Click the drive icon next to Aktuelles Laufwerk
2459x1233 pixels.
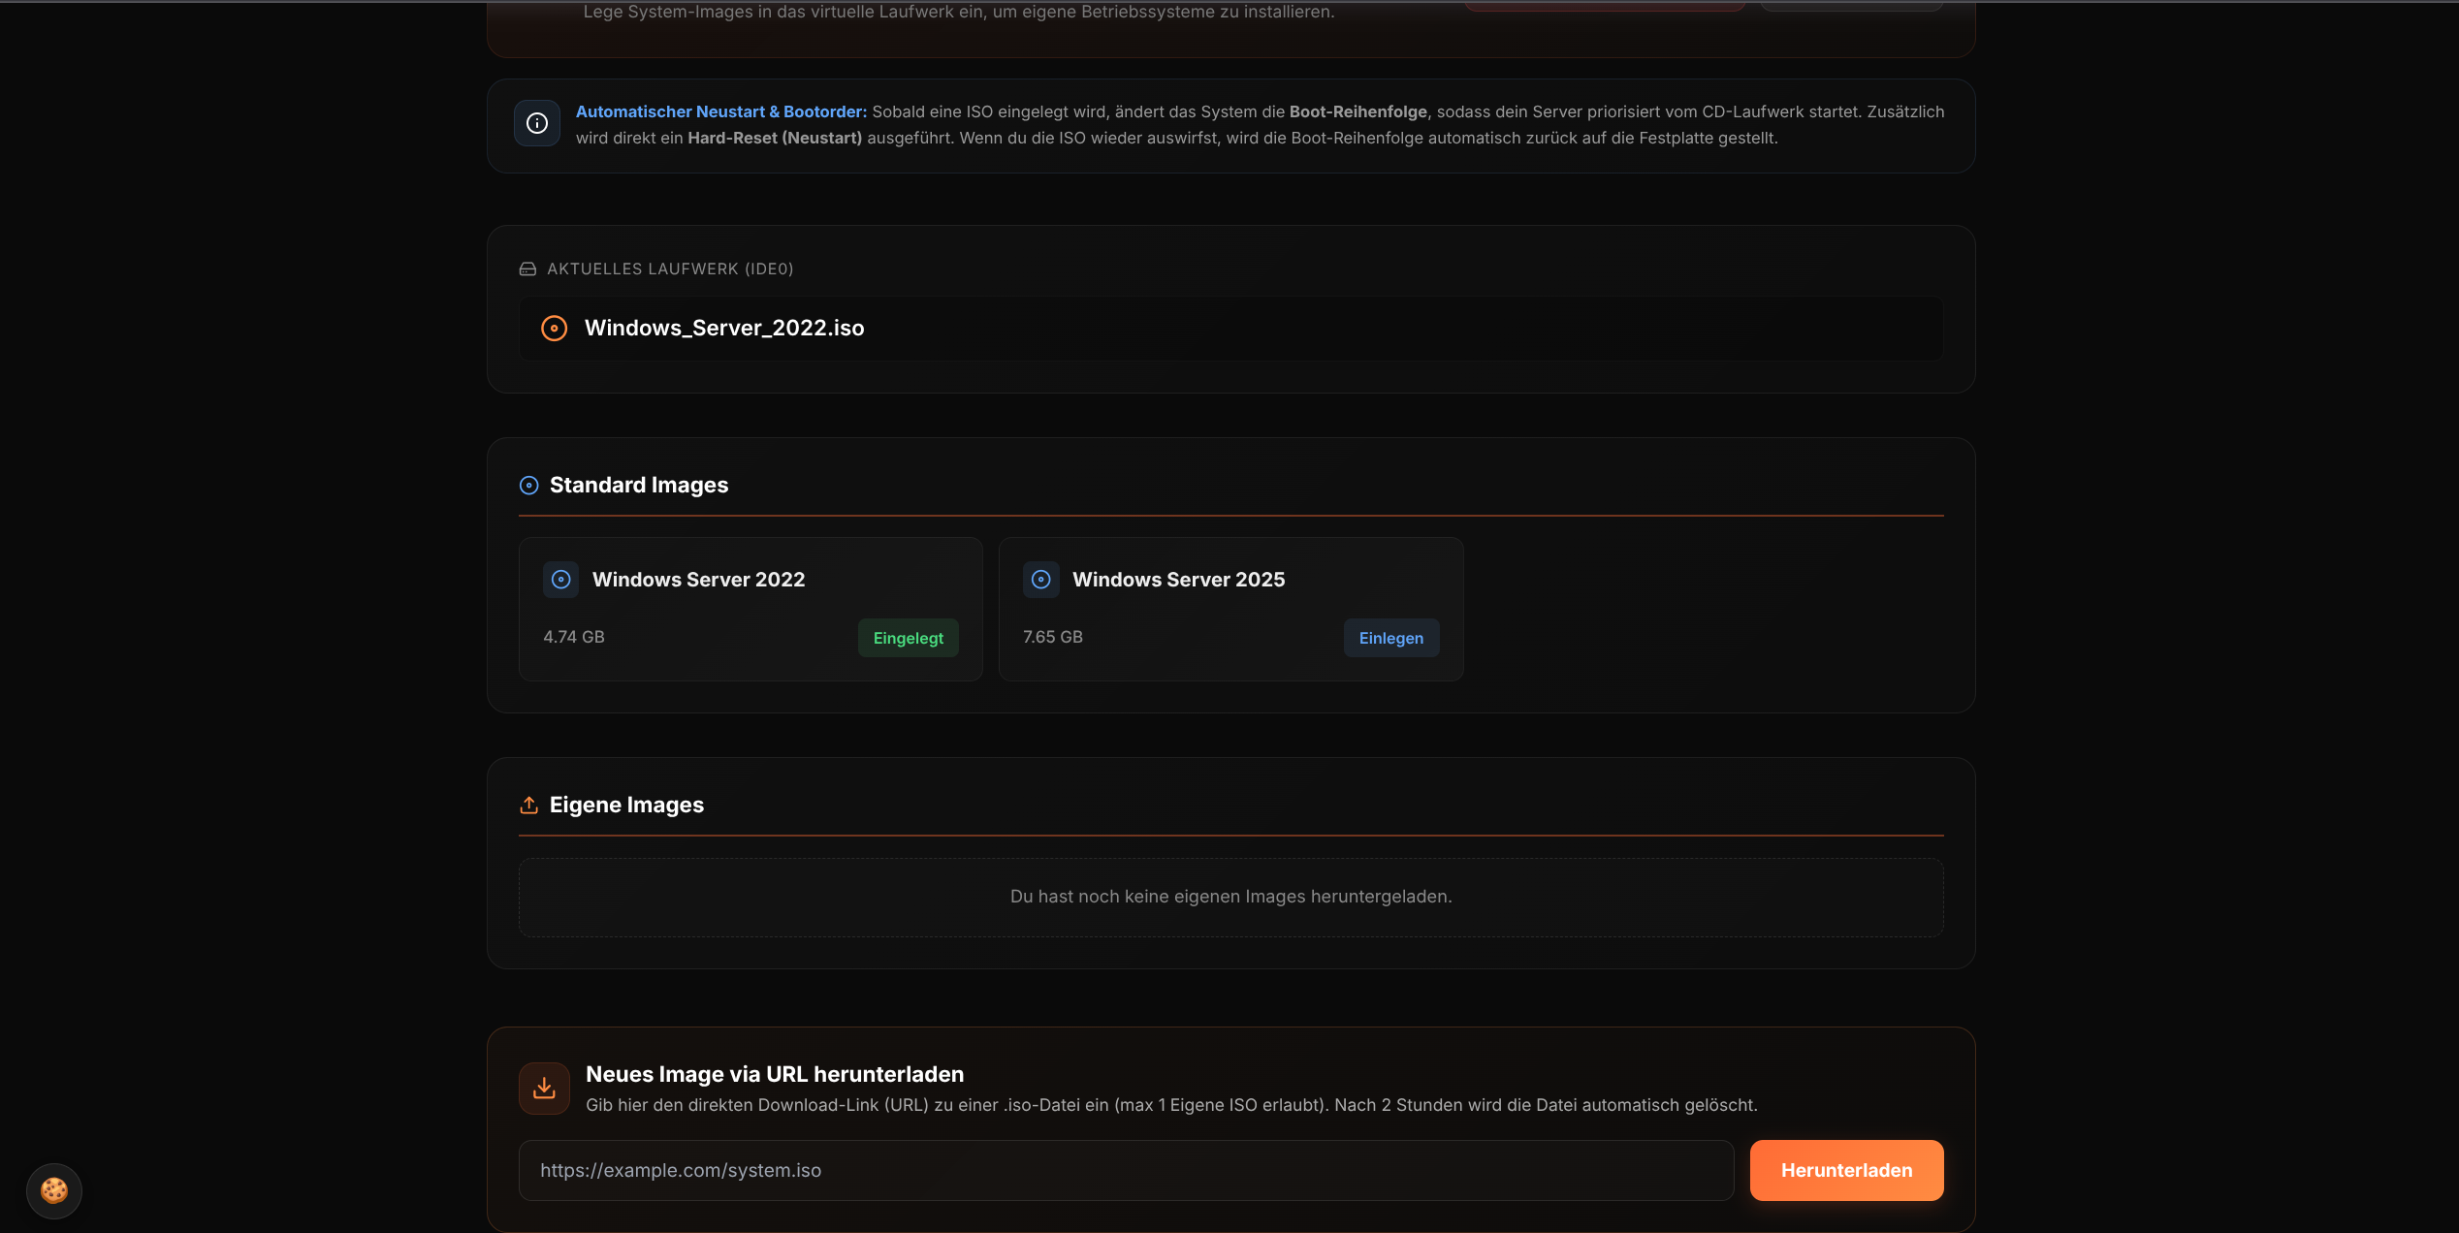[527, 269]
